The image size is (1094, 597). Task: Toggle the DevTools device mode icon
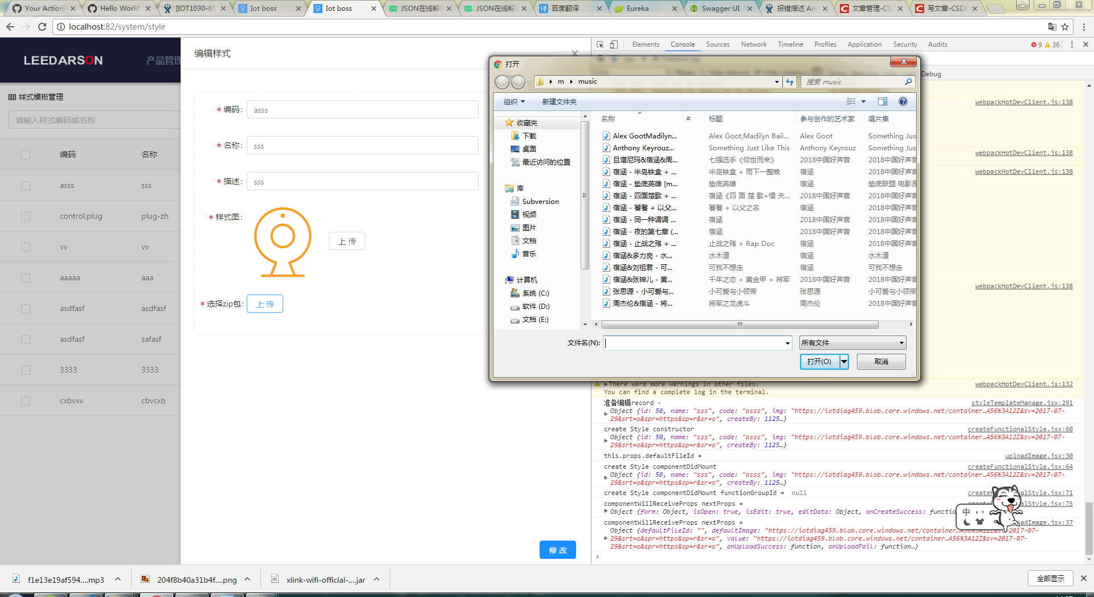click(x=614, y=44)
